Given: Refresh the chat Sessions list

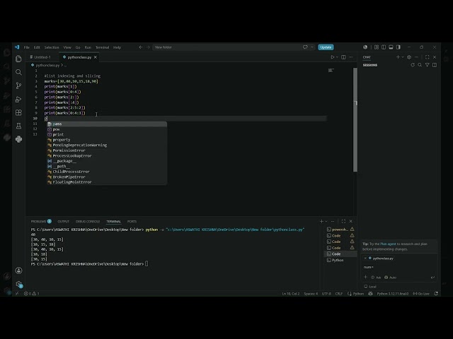Looking at the screenshot, I should tap(413, 65).
